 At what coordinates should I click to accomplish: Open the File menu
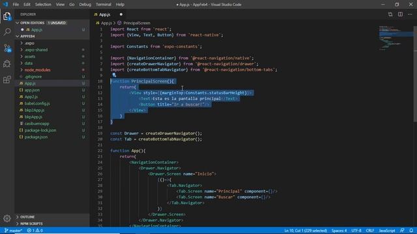point(16,5)
